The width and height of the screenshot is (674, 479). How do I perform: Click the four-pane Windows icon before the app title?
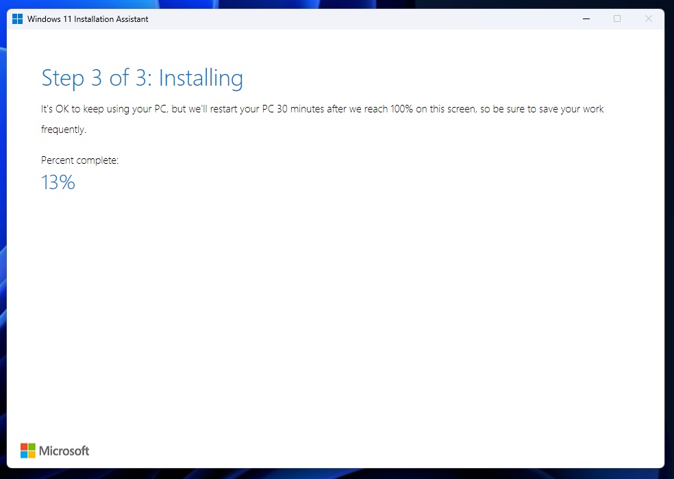click(17, 19)
